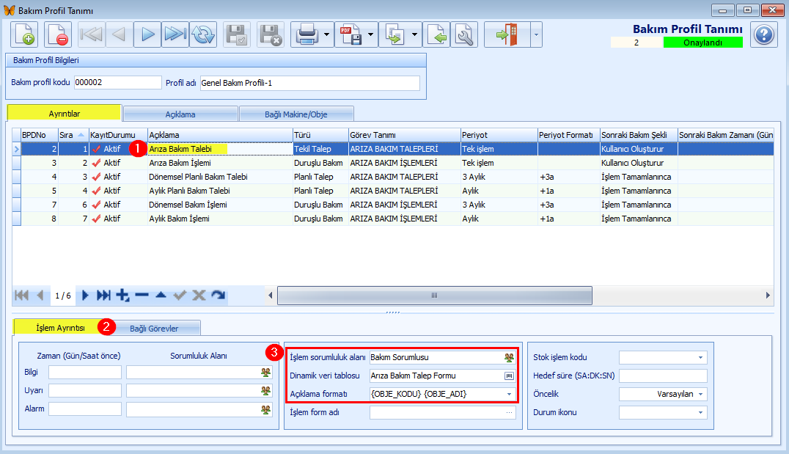Pick a responsibility area for the Alarm row
The height and width of the screenshot is (454, 789).
[x=265, y=410]
